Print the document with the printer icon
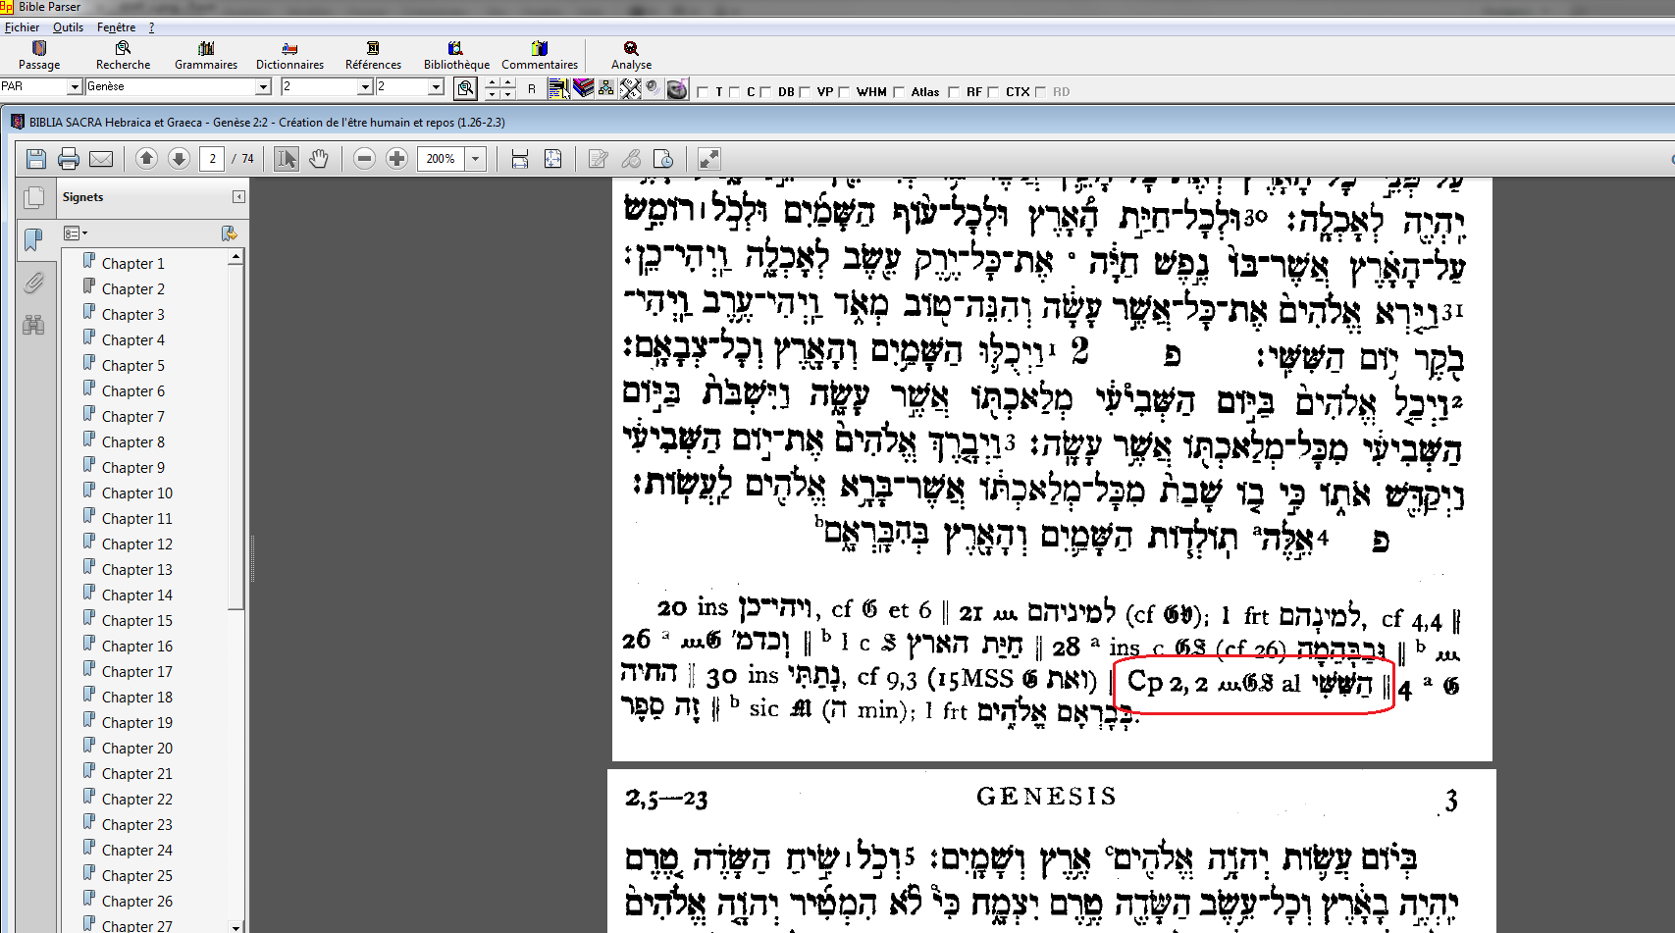1675x933 pixels. pos(69,159)
